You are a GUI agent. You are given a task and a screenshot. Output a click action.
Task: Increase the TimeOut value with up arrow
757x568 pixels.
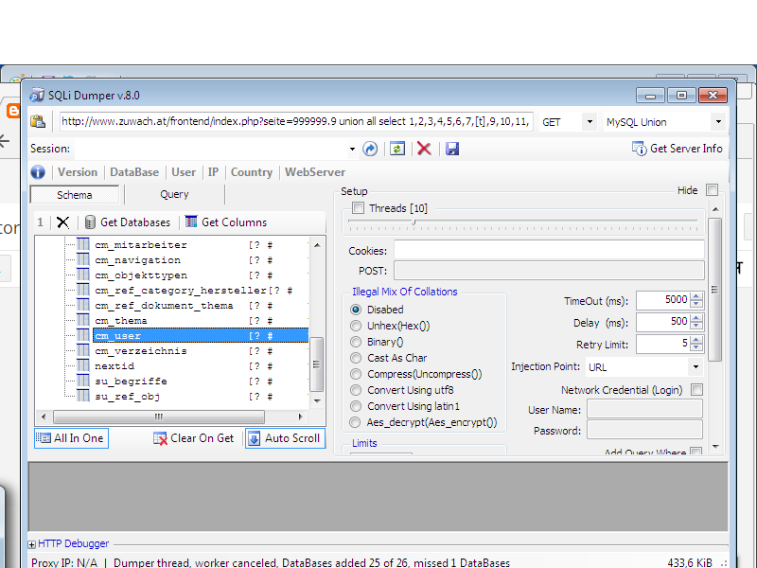(x=696, y=296)
